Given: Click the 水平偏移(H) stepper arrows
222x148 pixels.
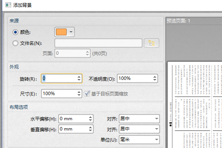Looking at the screenshot, I should [x=91, y=119].
